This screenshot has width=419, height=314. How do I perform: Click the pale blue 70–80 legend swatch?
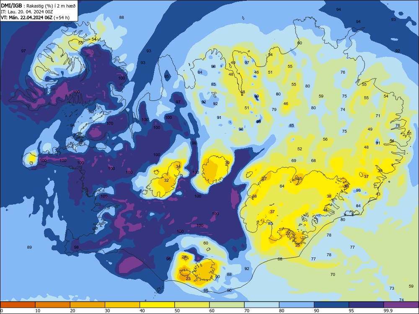(261, 305)
